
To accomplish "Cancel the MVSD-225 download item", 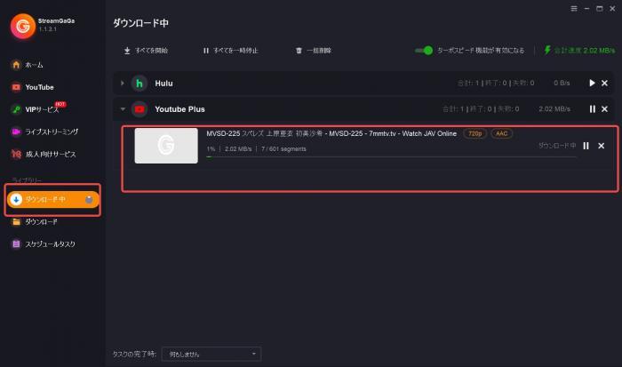I will click(601, 146).
